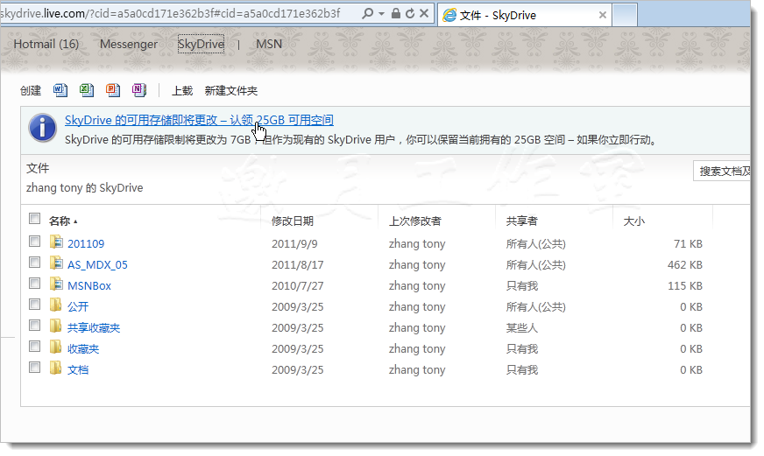Stop loading with the address bar X

424,13
